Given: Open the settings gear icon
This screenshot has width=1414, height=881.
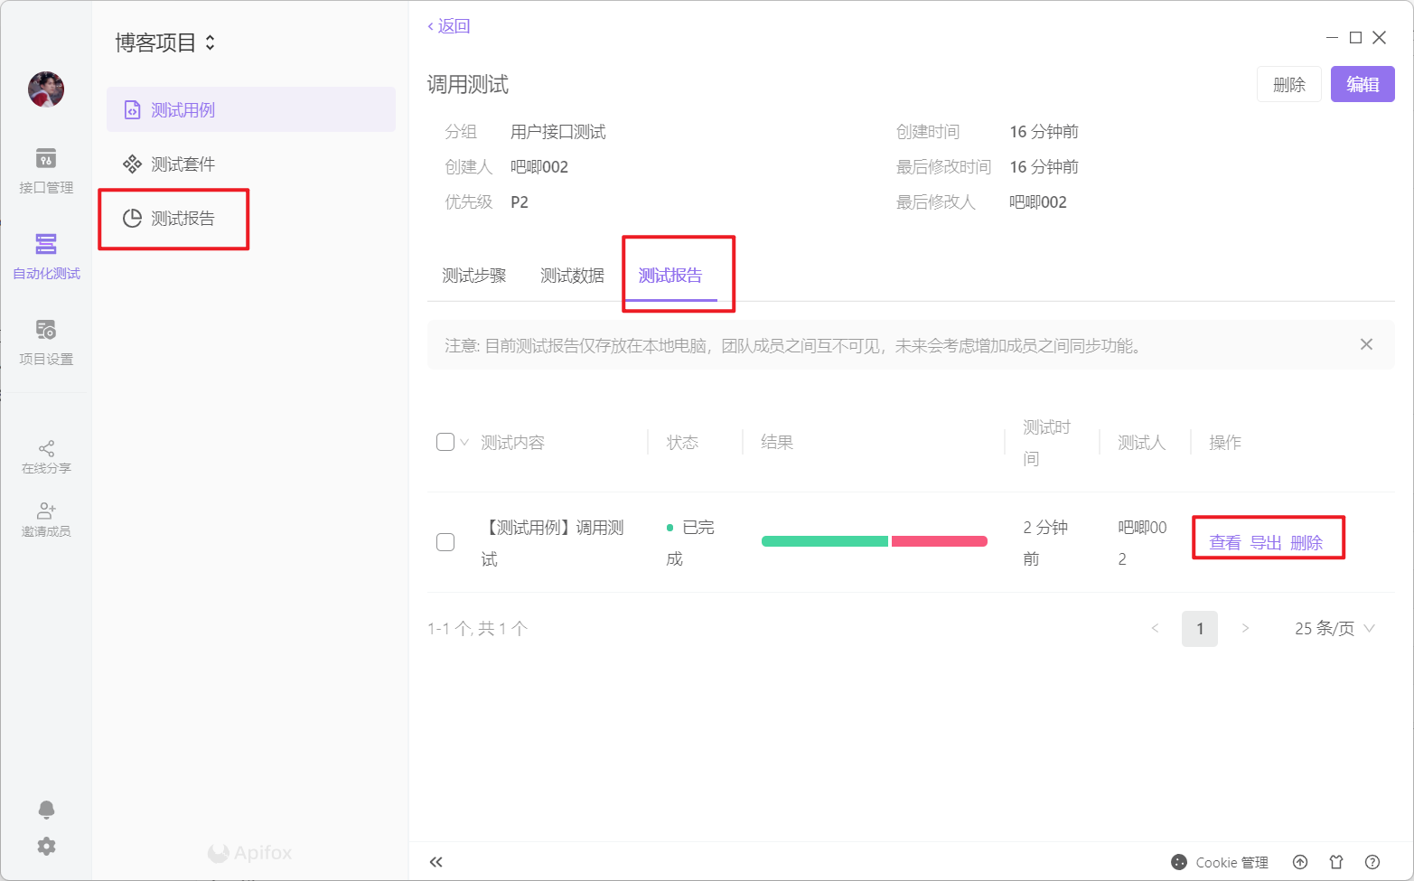Looking at the screenshot, I should (x=46, y=846).
